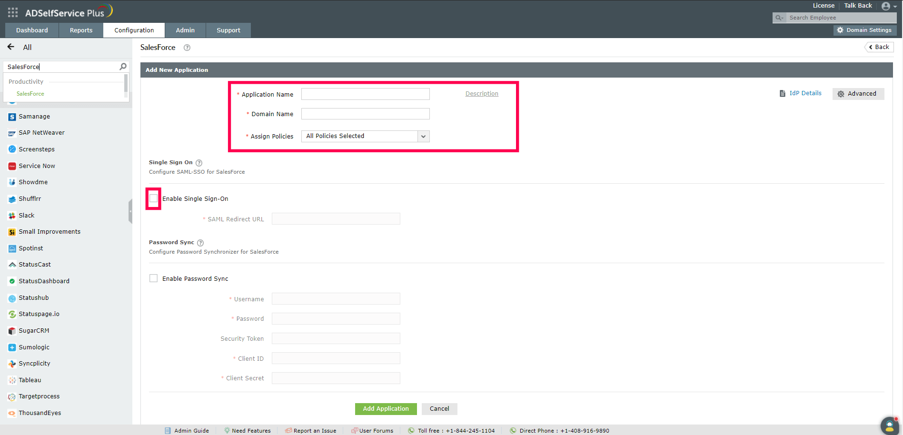
Task: Select the Tableau app icon
Action: (12, 380)
